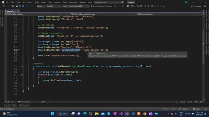The image size is (209, 117).
Task: Open Google Chrome from taskbar
Action: pos(145,114)
